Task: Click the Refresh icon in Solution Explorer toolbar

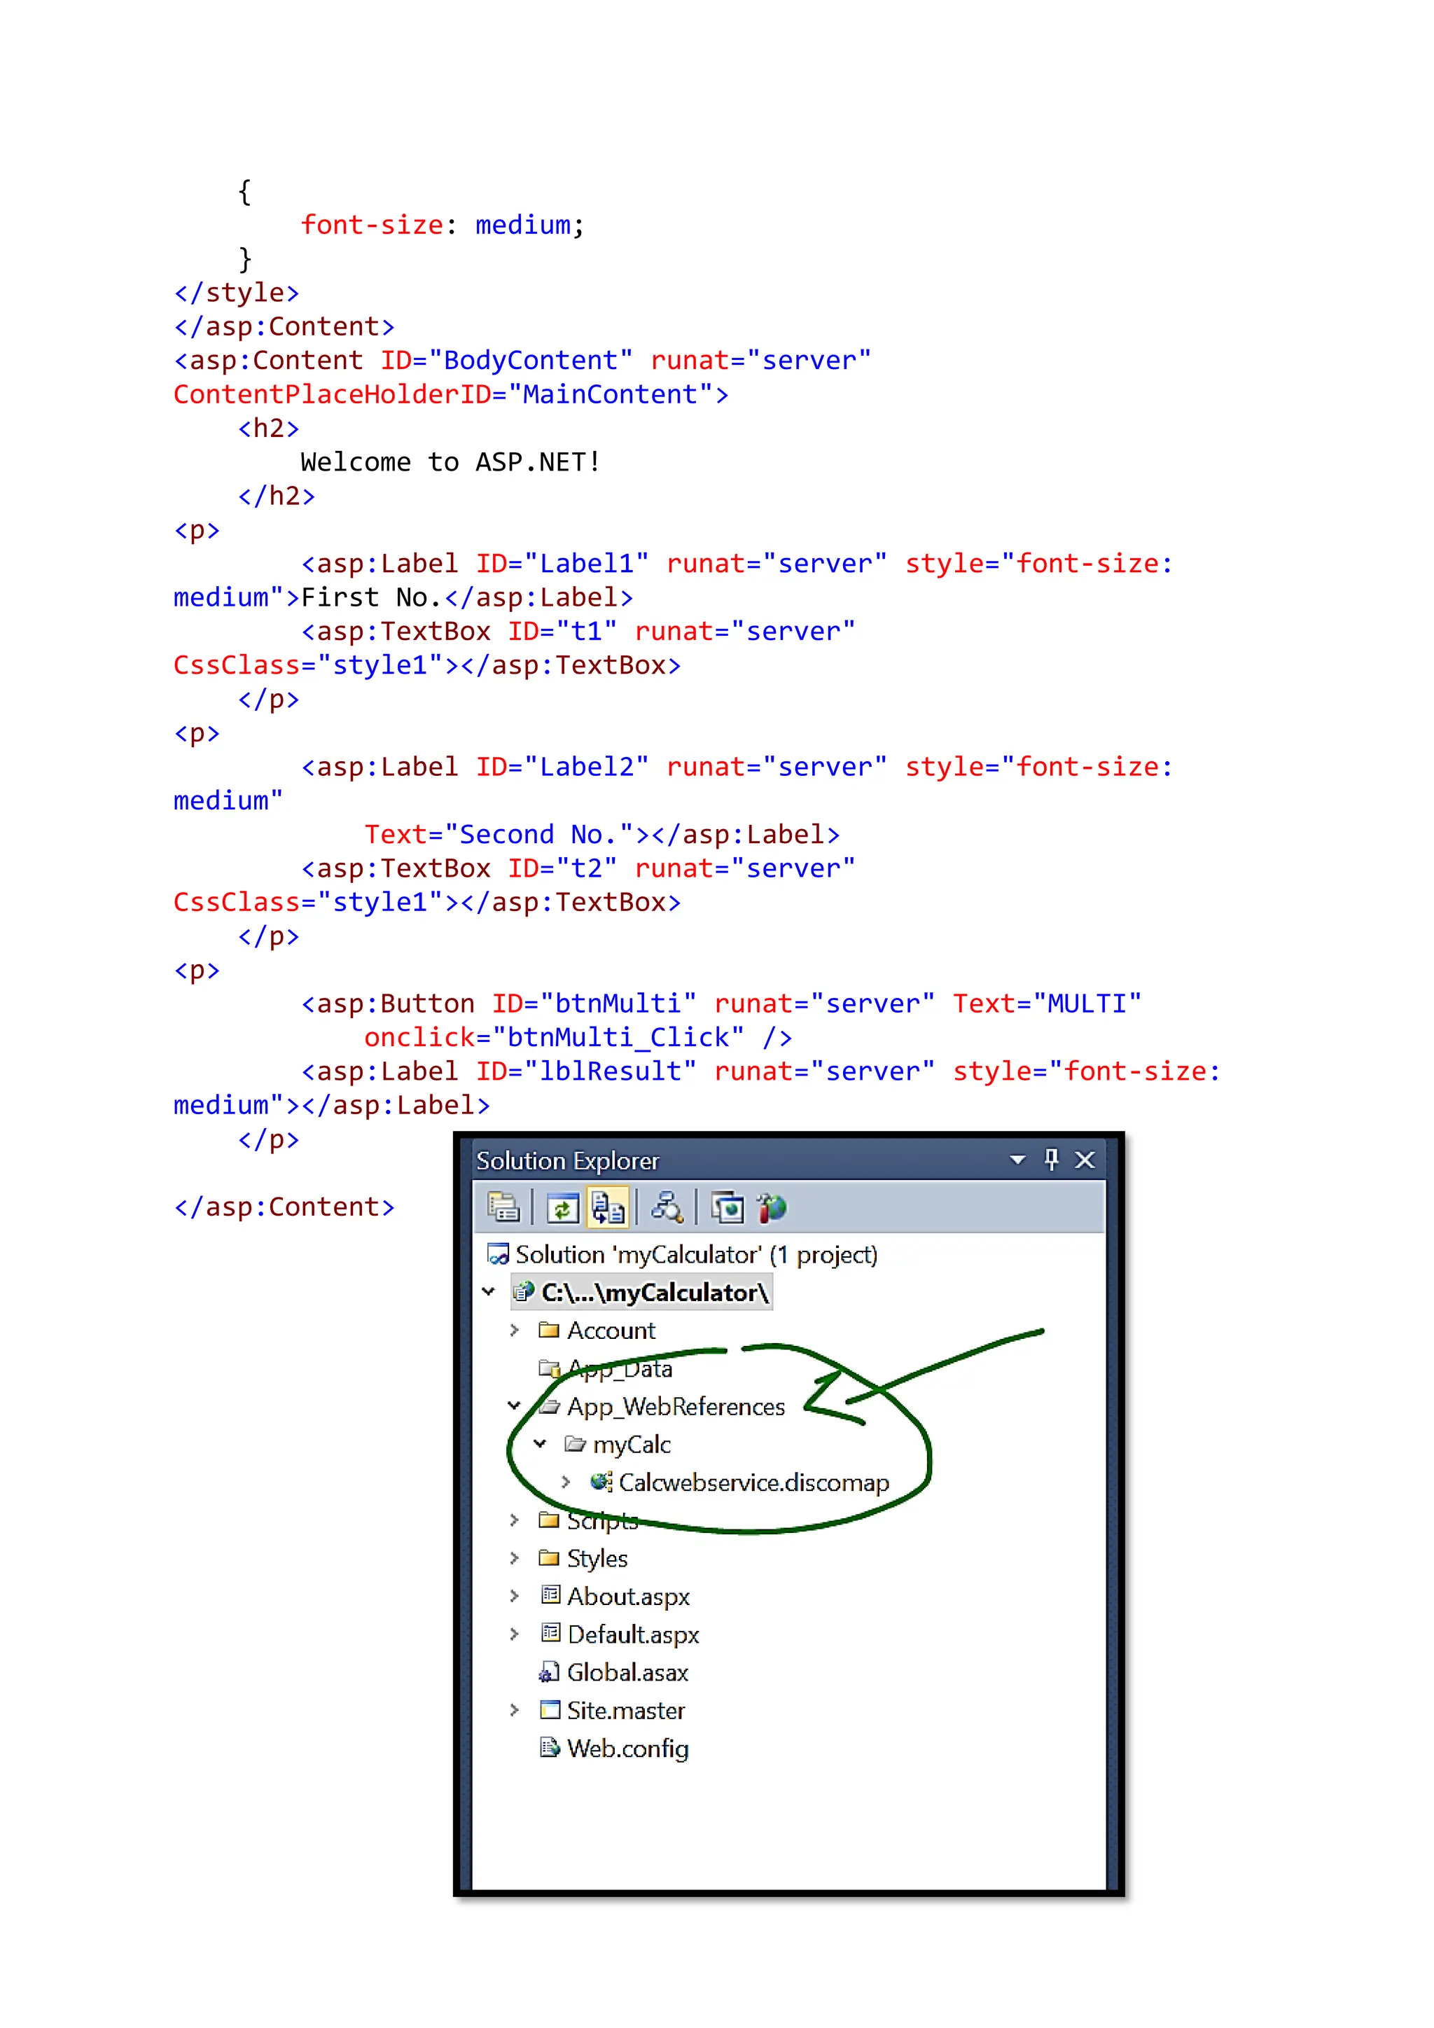Action: pos(562,1207)
